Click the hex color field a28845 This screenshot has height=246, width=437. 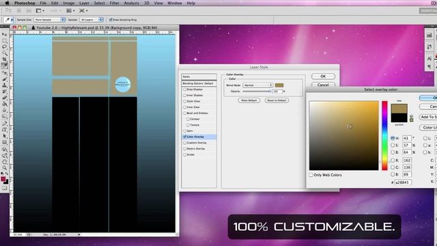[x=403, y=182]
